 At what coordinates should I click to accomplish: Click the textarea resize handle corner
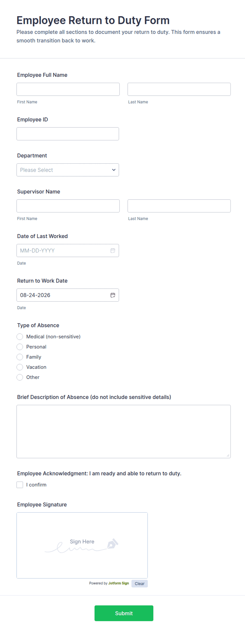pos(228,455)
